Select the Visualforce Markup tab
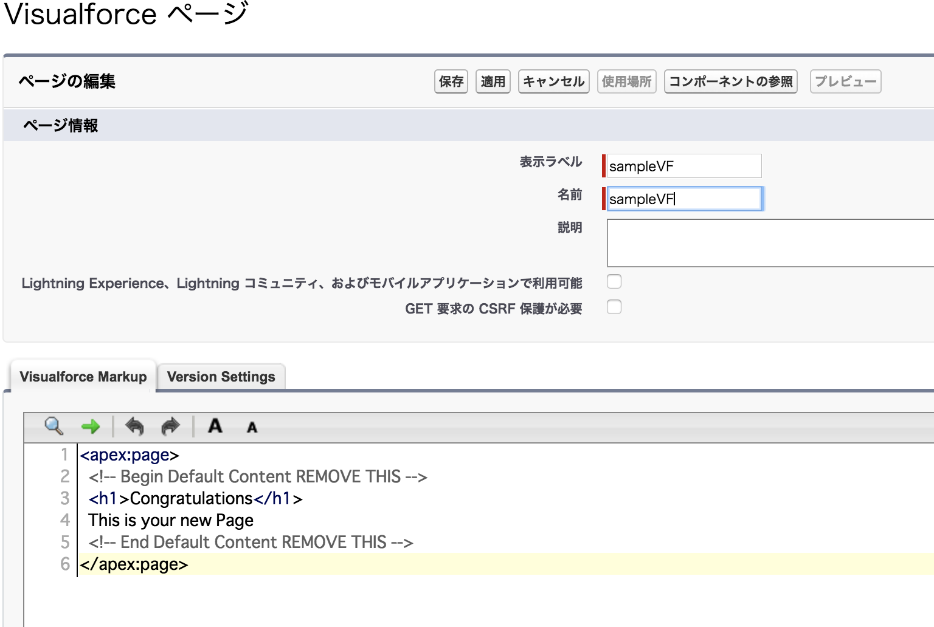The height and width of the screenshot is (627, 934). [83, 377]
